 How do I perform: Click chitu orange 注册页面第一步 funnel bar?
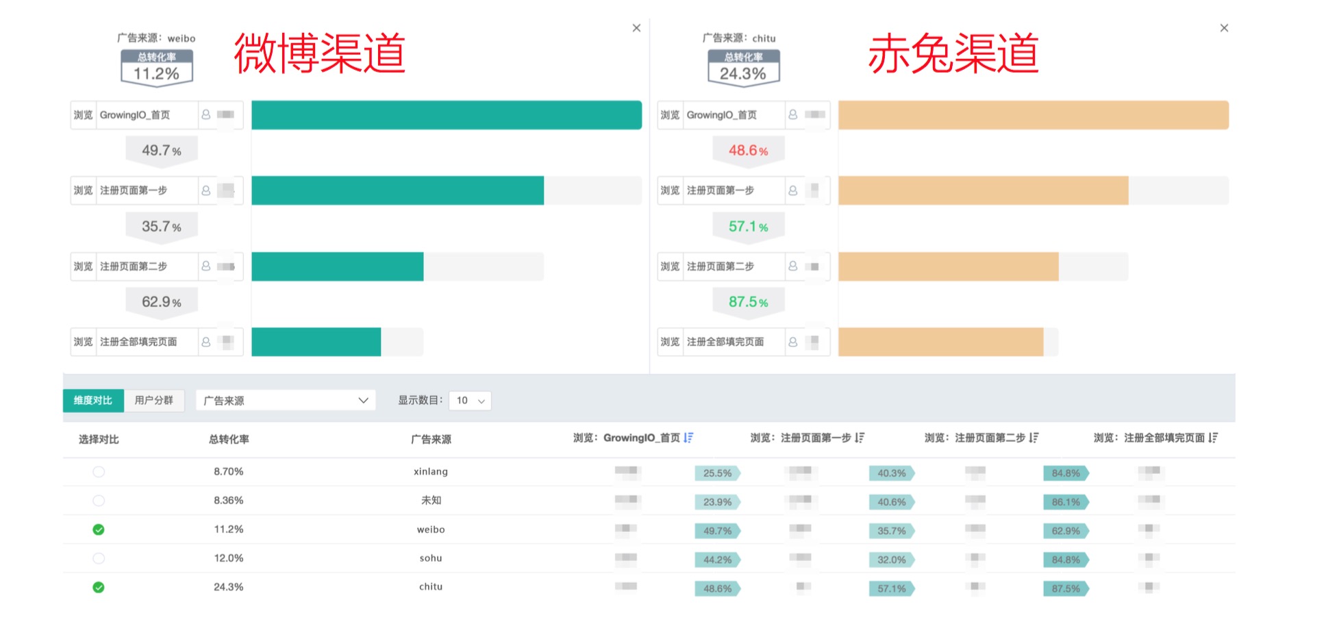983,190
